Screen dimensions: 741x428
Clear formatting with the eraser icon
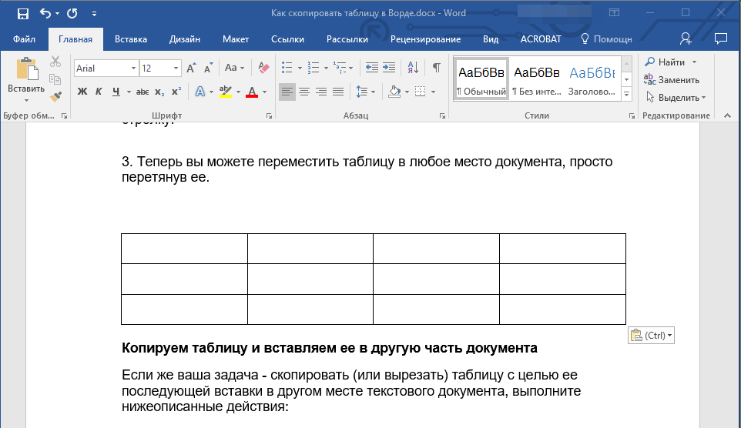(264, 68)
